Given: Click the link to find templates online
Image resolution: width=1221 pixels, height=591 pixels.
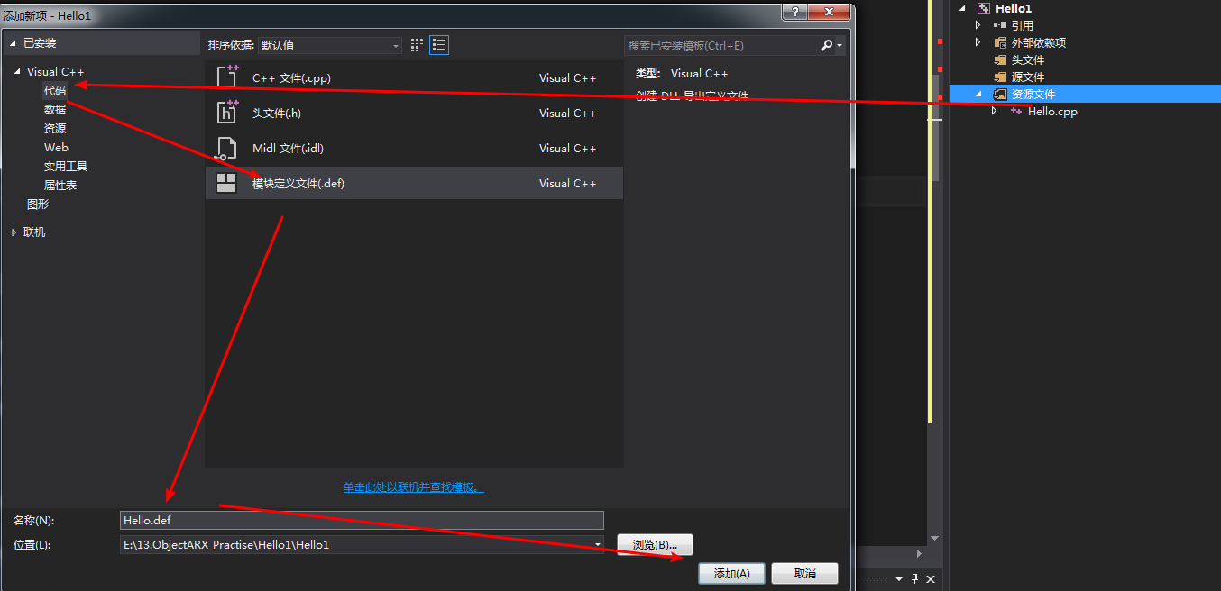Looking at the screenshot, I should click(x=413, y=485).
